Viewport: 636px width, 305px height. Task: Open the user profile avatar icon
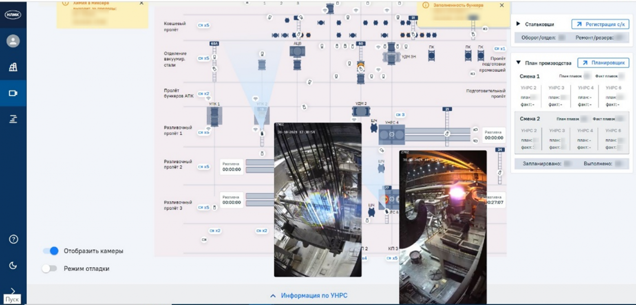[x=13, y=41]
